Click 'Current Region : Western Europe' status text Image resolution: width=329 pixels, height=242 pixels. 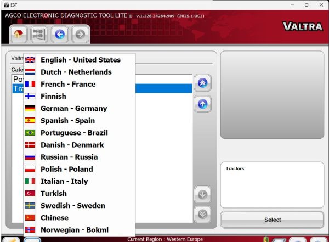[x=165, y=239]
